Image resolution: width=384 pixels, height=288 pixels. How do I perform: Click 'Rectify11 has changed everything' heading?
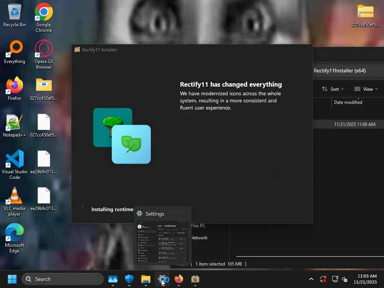(231, 84)
